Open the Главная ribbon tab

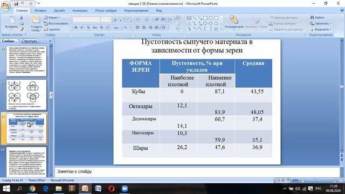pos(22,11)
